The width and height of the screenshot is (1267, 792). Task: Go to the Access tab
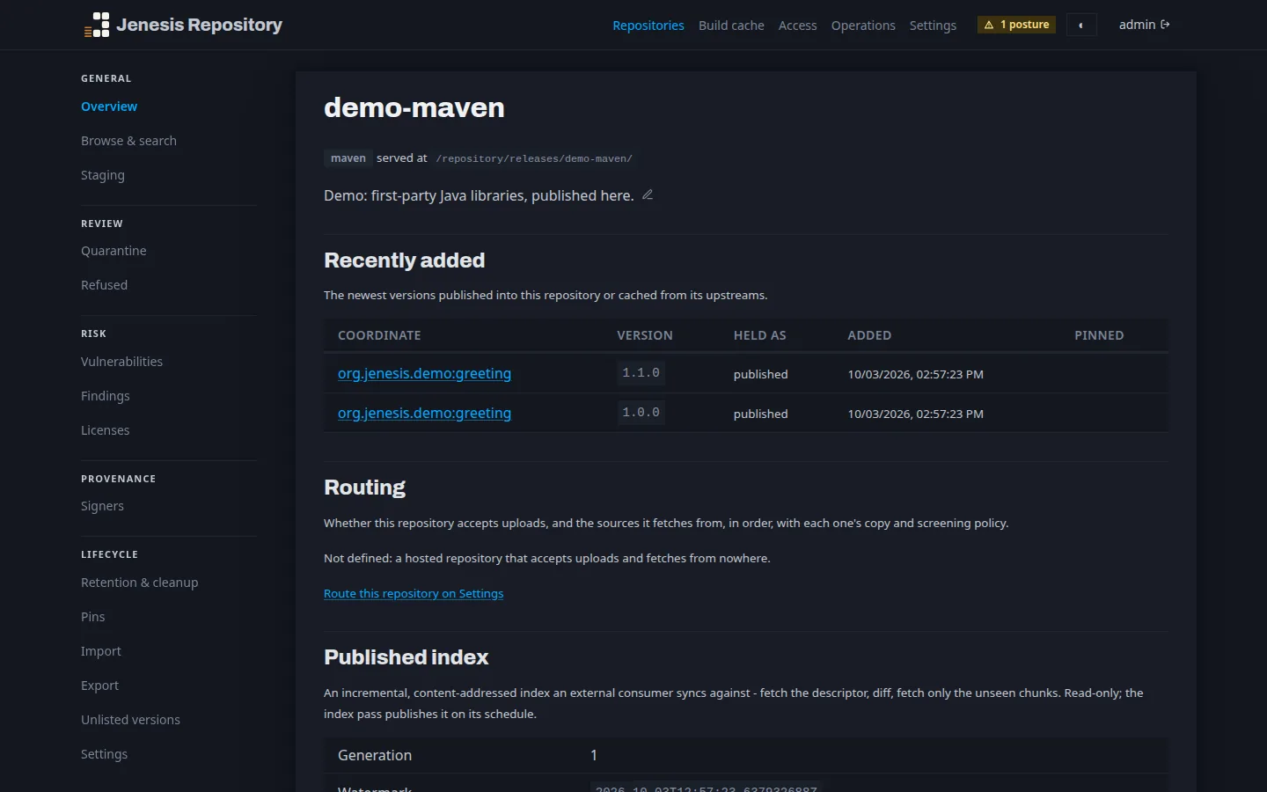(x=798, y=26)
